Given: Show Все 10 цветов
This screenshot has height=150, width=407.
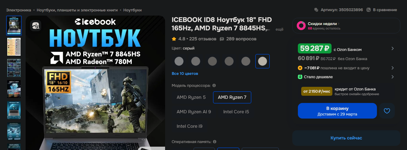Looking at the screenshot, I should (x=185, y=74).
